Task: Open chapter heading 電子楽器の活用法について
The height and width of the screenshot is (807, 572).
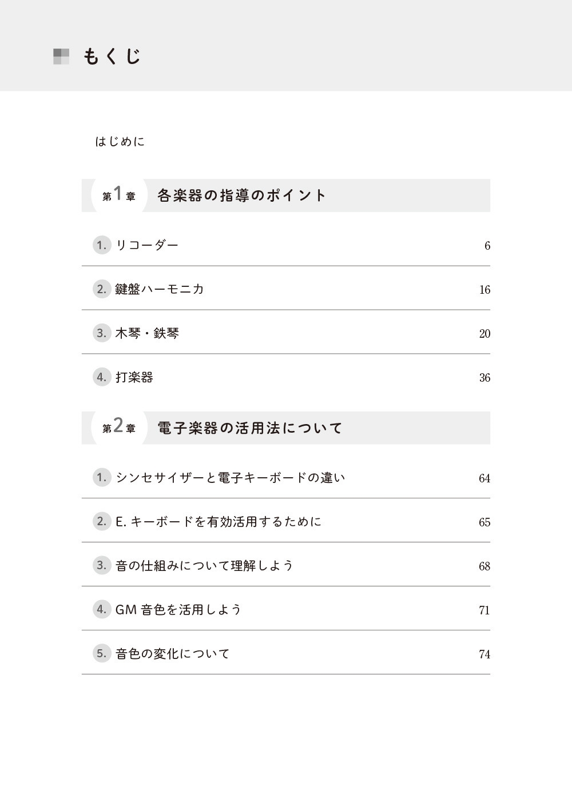Action: tap(249, 428)
